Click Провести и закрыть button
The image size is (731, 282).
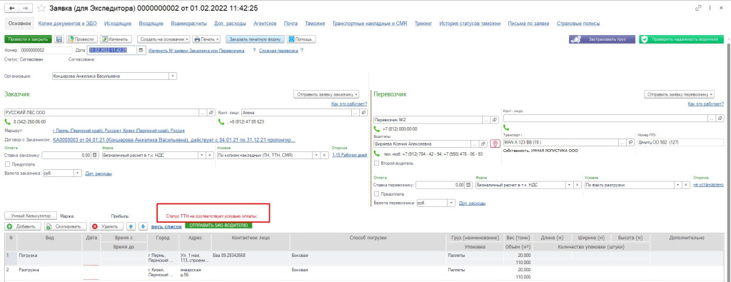pos(27,39)
